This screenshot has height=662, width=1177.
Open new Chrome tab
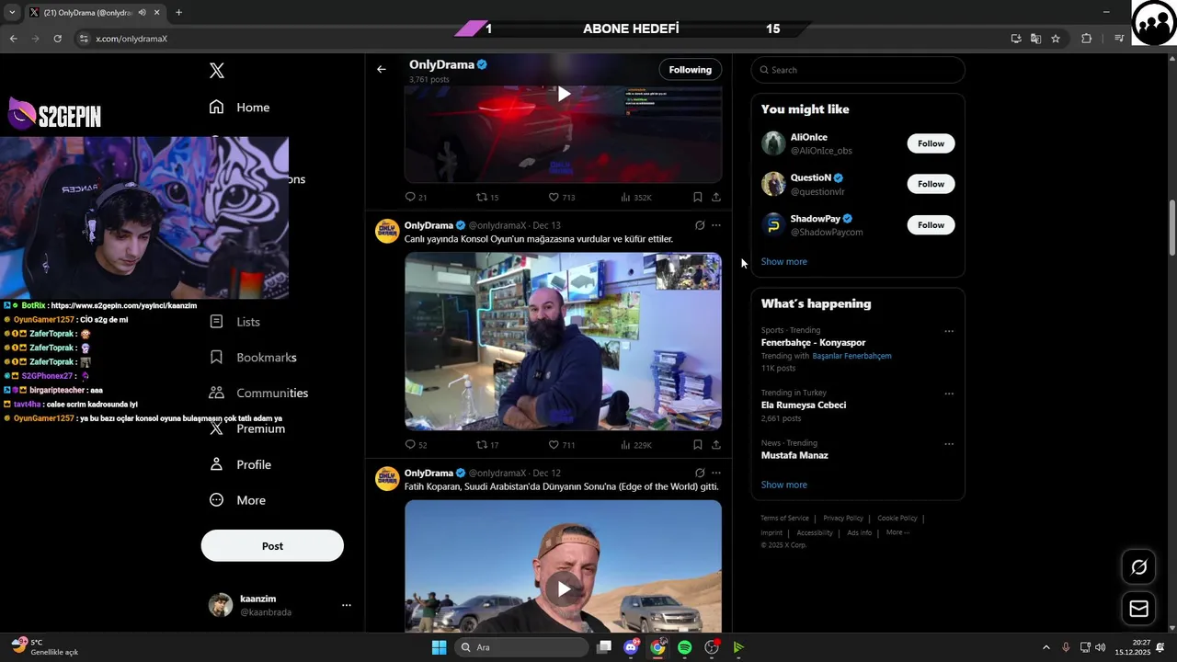[x=178, y=13]
